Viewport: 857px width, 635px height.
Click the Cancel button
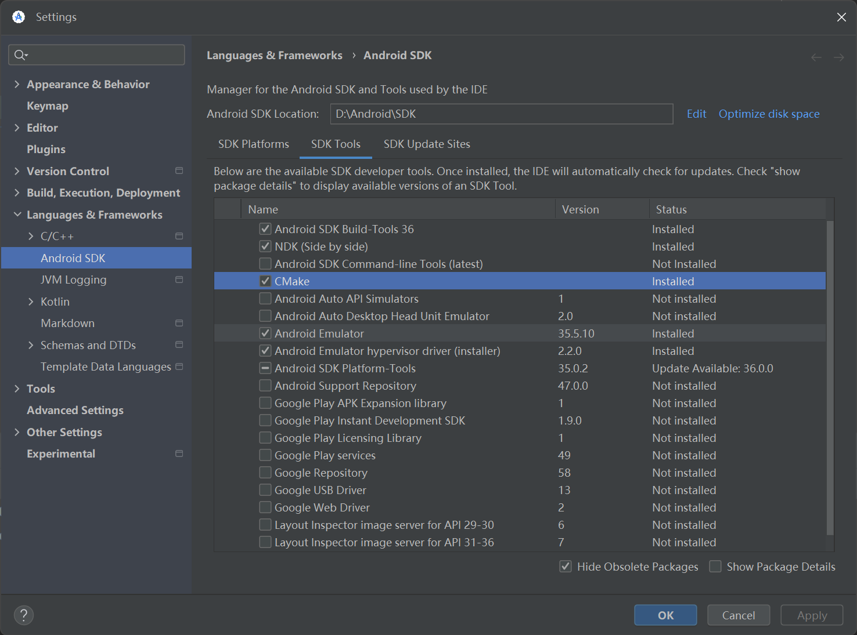(739, 615)
